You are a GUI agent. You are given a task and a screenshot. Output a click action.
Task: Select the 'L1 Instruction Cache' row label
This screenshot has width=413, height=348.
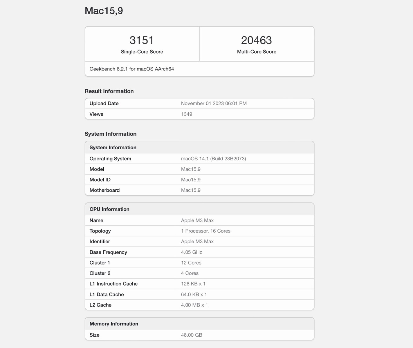(113, 284)
